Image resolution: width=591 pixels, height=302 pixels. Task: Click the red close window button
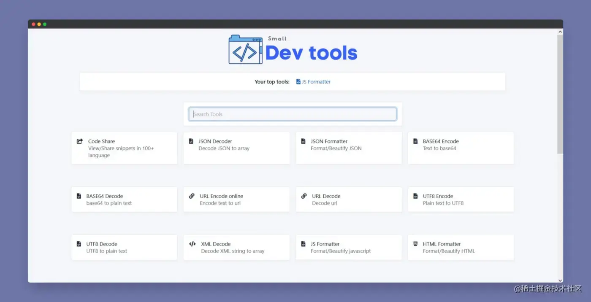(34, 24)
